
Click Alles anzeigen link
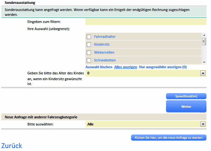[x=126, y=67]
